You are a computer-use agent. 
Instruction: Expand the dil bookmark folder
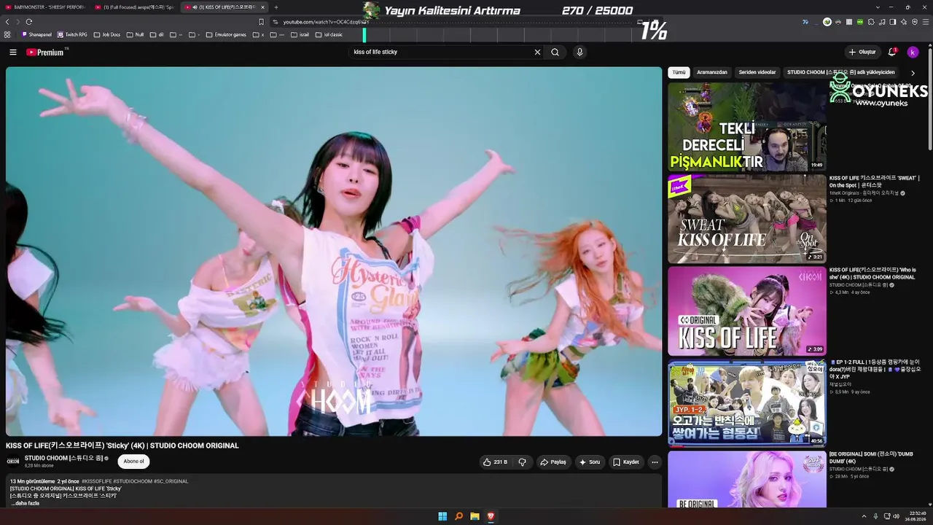157,34
